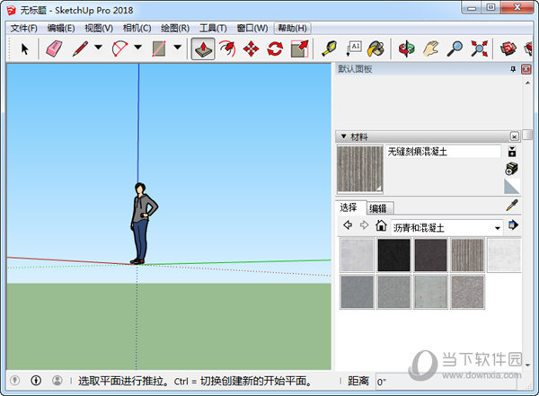The width and height of the screenshot is (539, 396).
Task: Open the 编辑(E) menu
Action: point(61,28)
